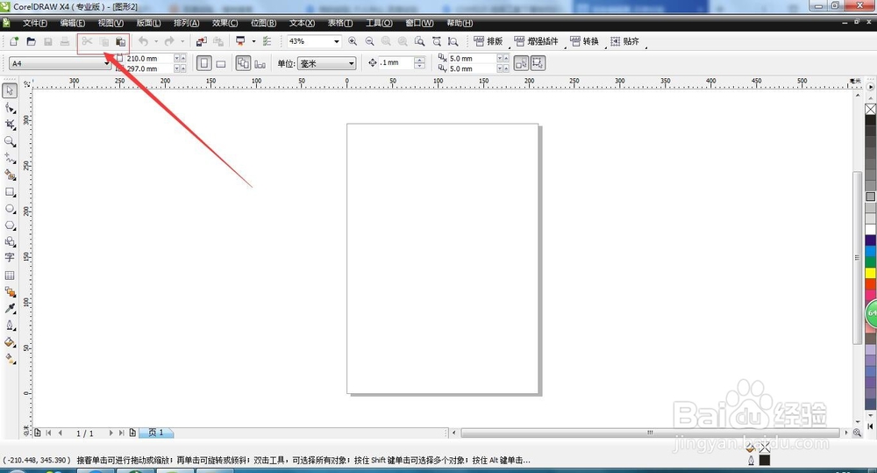The image size is (877, 473).
Task: Expand the Undo history dropdown arrow
Action: (156, 41)
